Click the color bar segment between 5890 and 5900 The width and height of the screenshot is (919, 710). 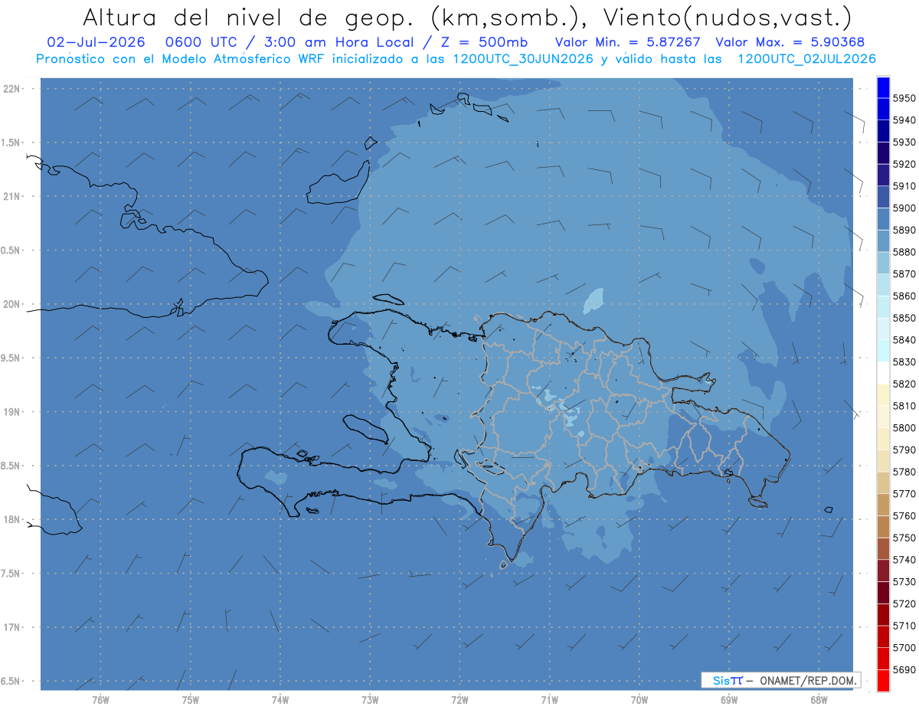pos(883,219)
